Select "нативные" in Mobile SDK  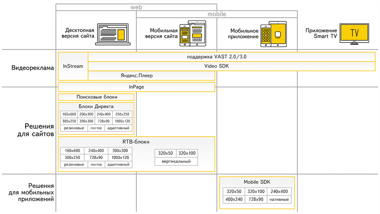click(279, 200)
